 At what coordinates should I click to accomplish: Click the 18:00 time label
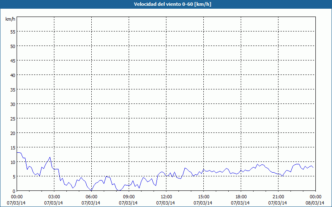pyautogui.click(x=241, y=197)
